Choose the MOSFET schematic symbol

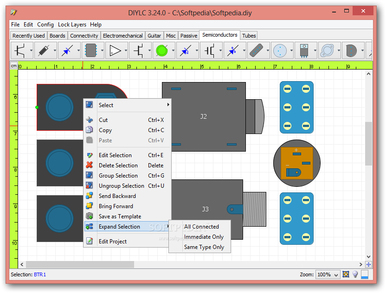(209, 51)
